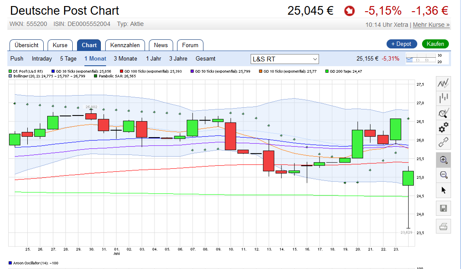Select the bar chart (OHLC) icon
Screen dimensions: 461x269
[x=443, y=98]
